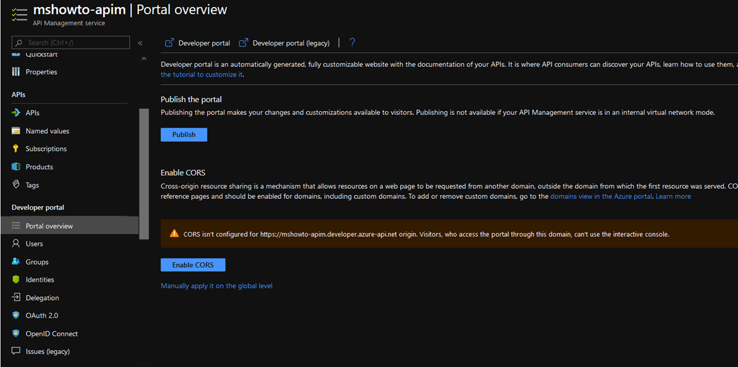
Task: Click the Enable CORS button
Action: (x=193, y=265)
